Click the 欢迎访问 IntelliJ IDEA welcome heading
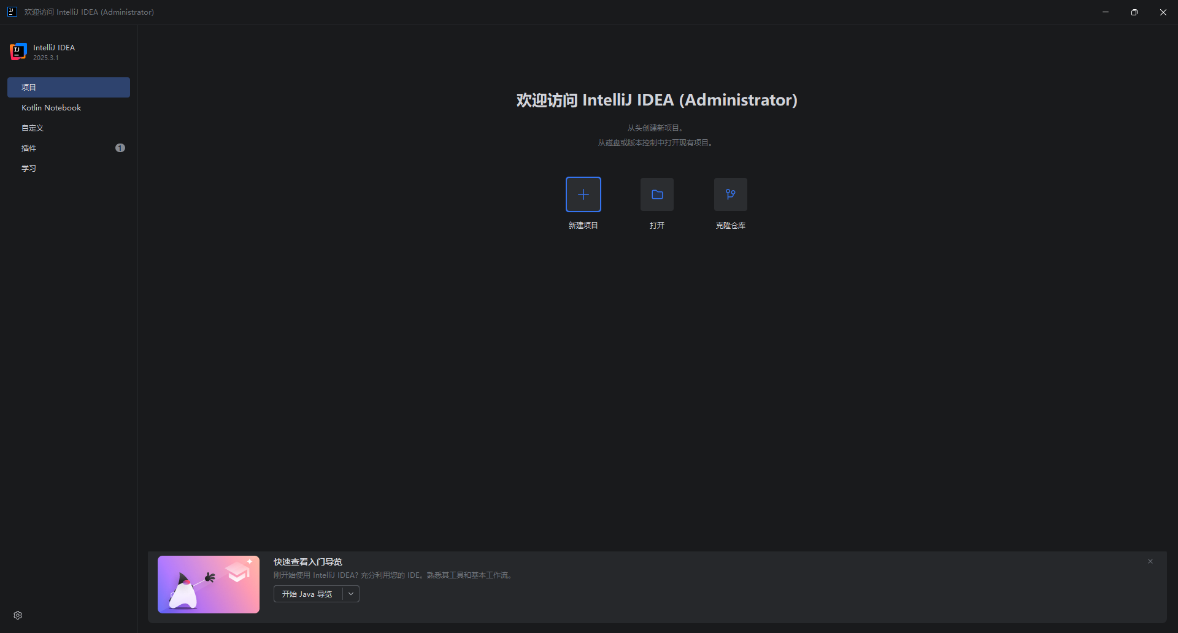The image size is (1178, 633). coord(656,100)
